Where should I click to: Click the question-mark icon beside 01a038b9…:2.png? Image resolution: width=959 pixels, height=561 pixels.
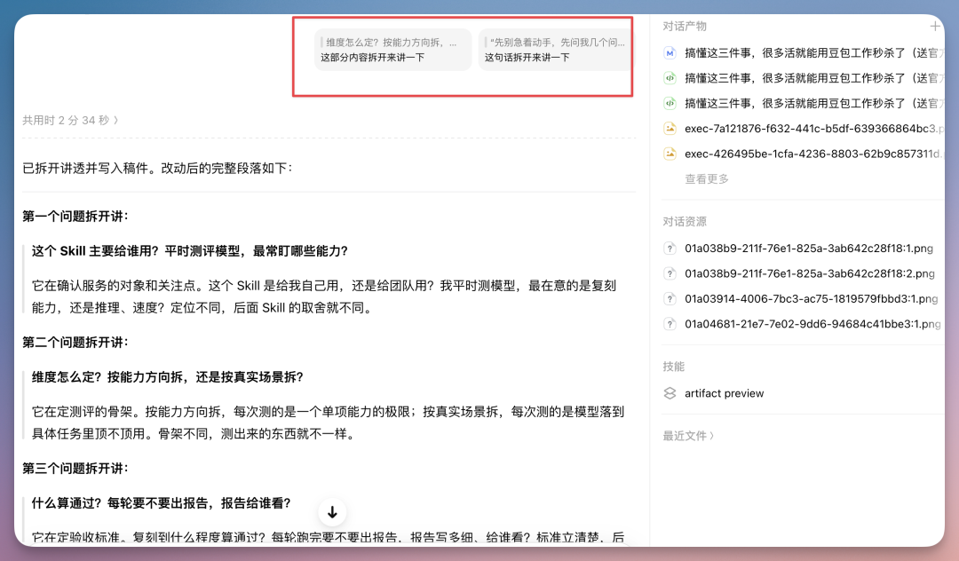click(x=670, y=273)
